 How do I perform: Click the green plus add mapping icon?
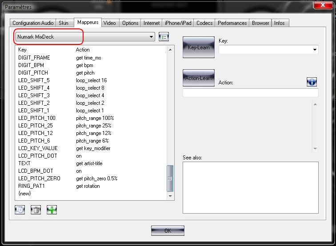point(52,210)
